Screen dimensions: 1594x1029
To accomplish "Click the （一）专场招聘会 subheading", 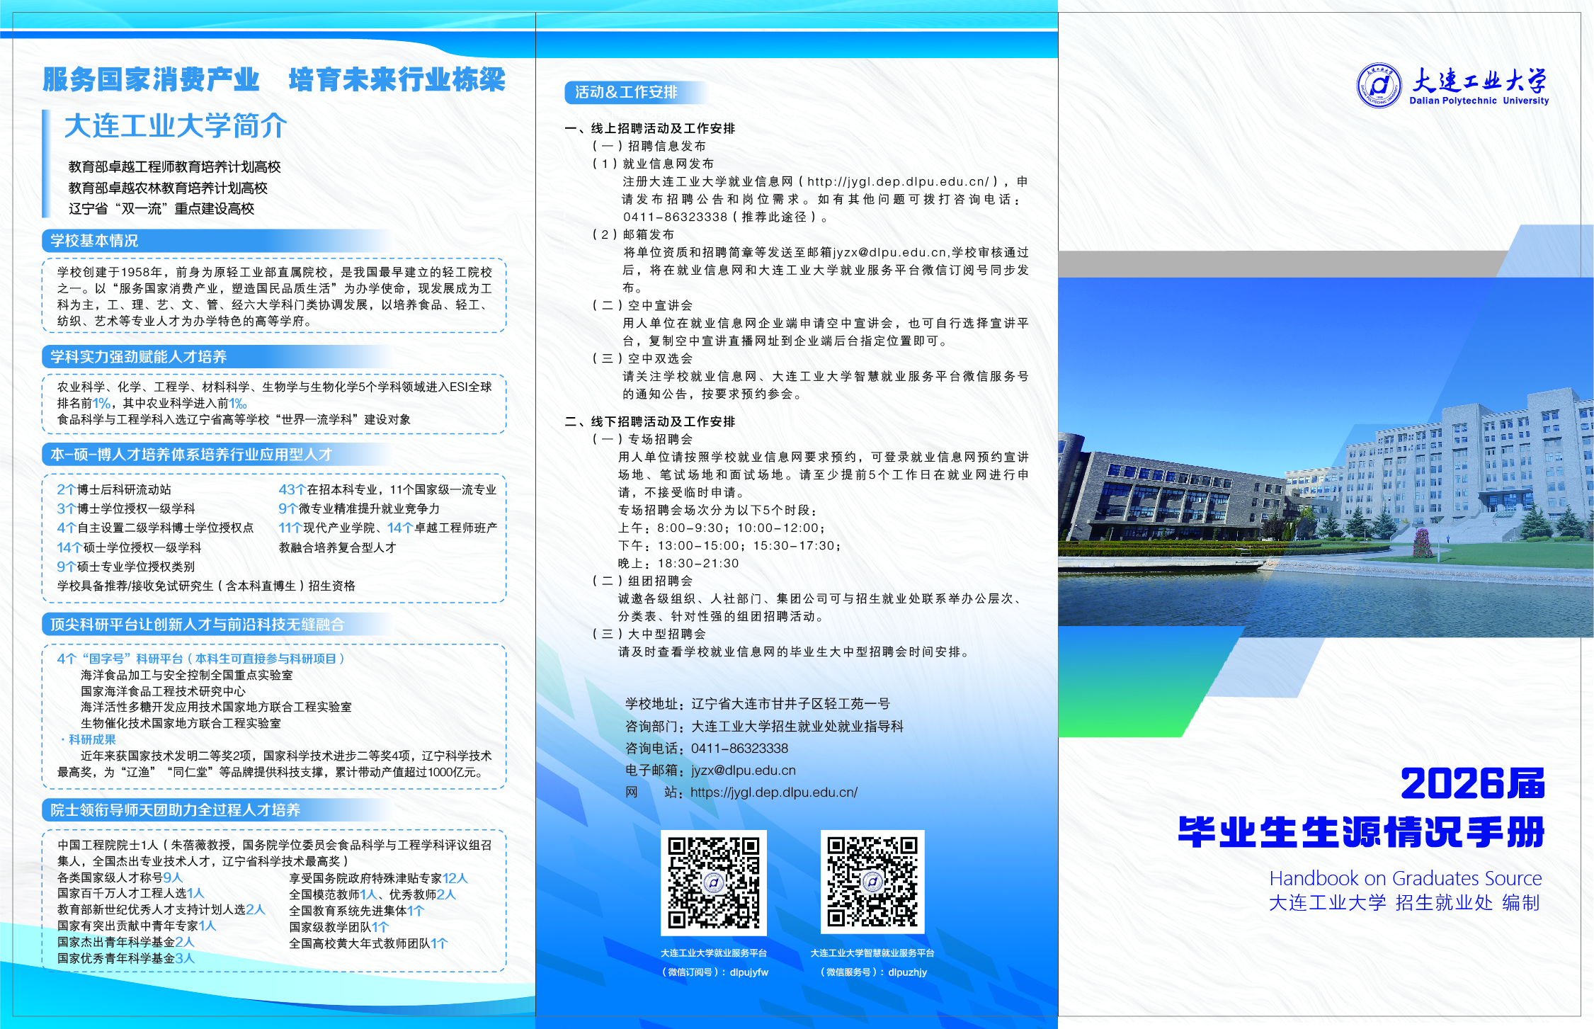I will (642, 439).
